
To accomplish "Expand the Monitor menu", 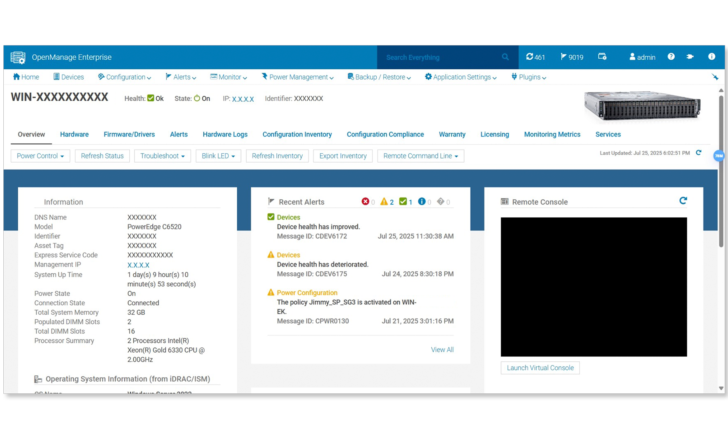I will tap(228, 77).
